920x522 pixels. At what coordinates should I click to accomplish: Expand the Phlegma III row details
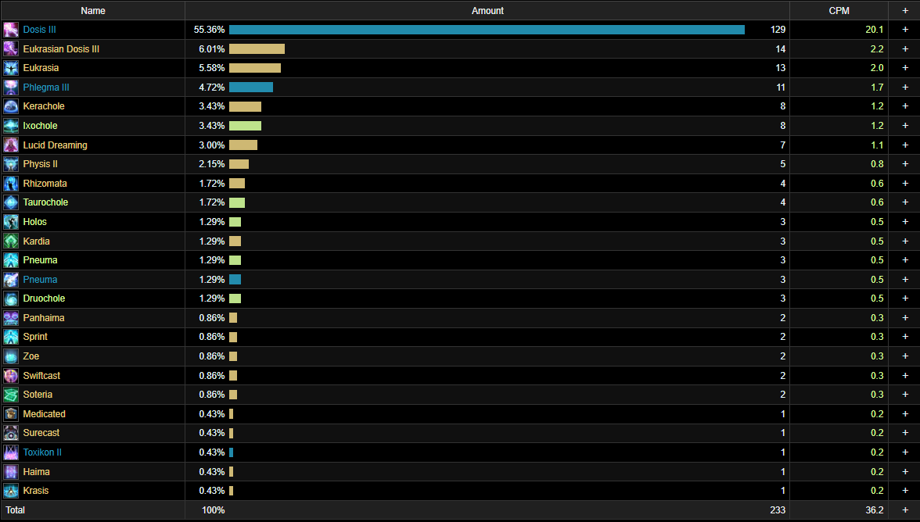pyautogui.click(x=904, y=88)
